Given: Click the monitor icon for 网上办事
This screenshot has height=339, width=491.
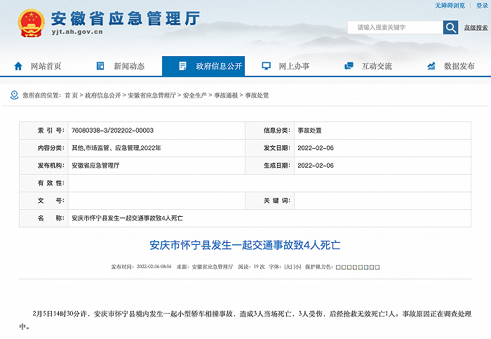Looking at the screenshot, I should [266, 66].
